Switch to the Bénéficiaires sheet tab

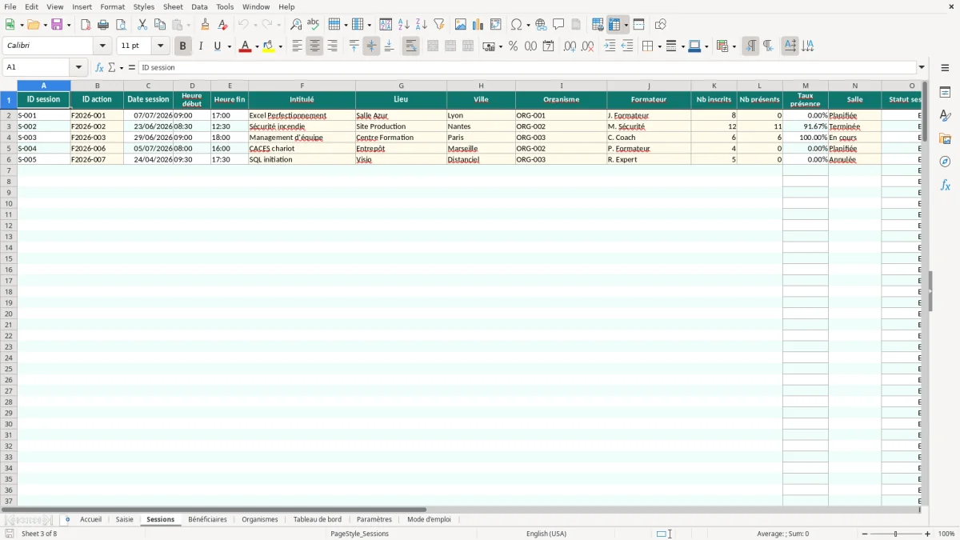click(x=207, y=519)
